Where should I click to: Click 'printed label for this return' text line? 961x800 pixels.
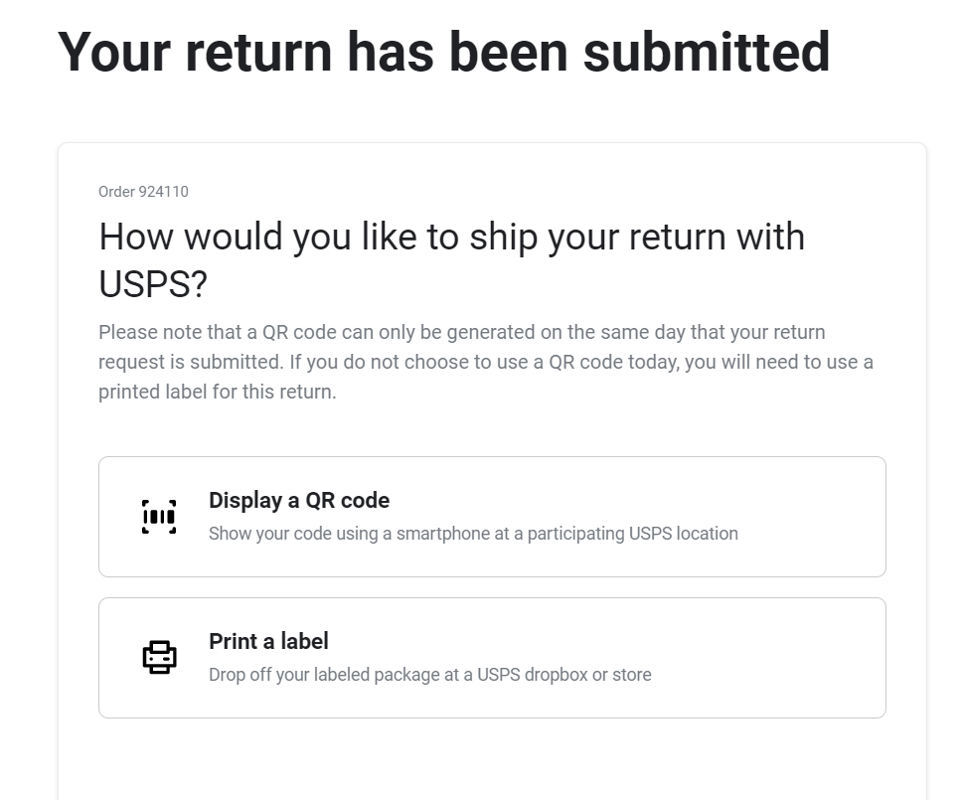[x=218, y=392]
